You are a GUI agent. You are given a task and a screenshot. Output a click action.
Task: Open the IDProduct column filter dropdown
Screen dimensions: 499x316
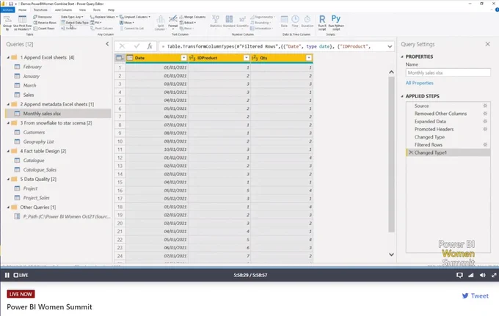click(246, 58)
